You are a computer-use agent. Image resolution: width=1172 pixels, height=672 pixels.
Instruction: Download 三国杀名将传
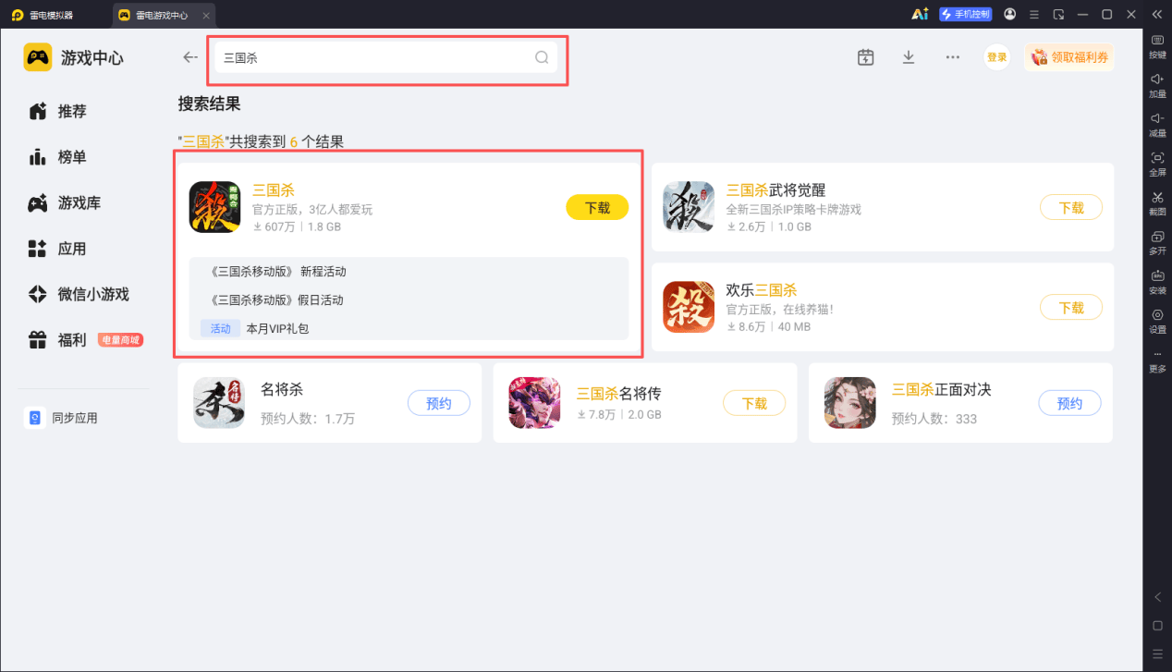click(x=754, y=403)
